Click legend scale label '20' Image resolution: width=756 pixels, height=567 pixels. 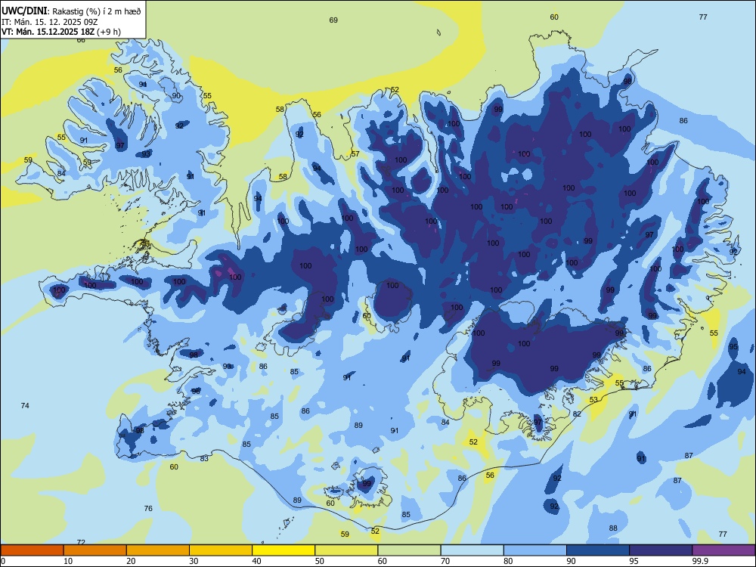pos(131,561)
